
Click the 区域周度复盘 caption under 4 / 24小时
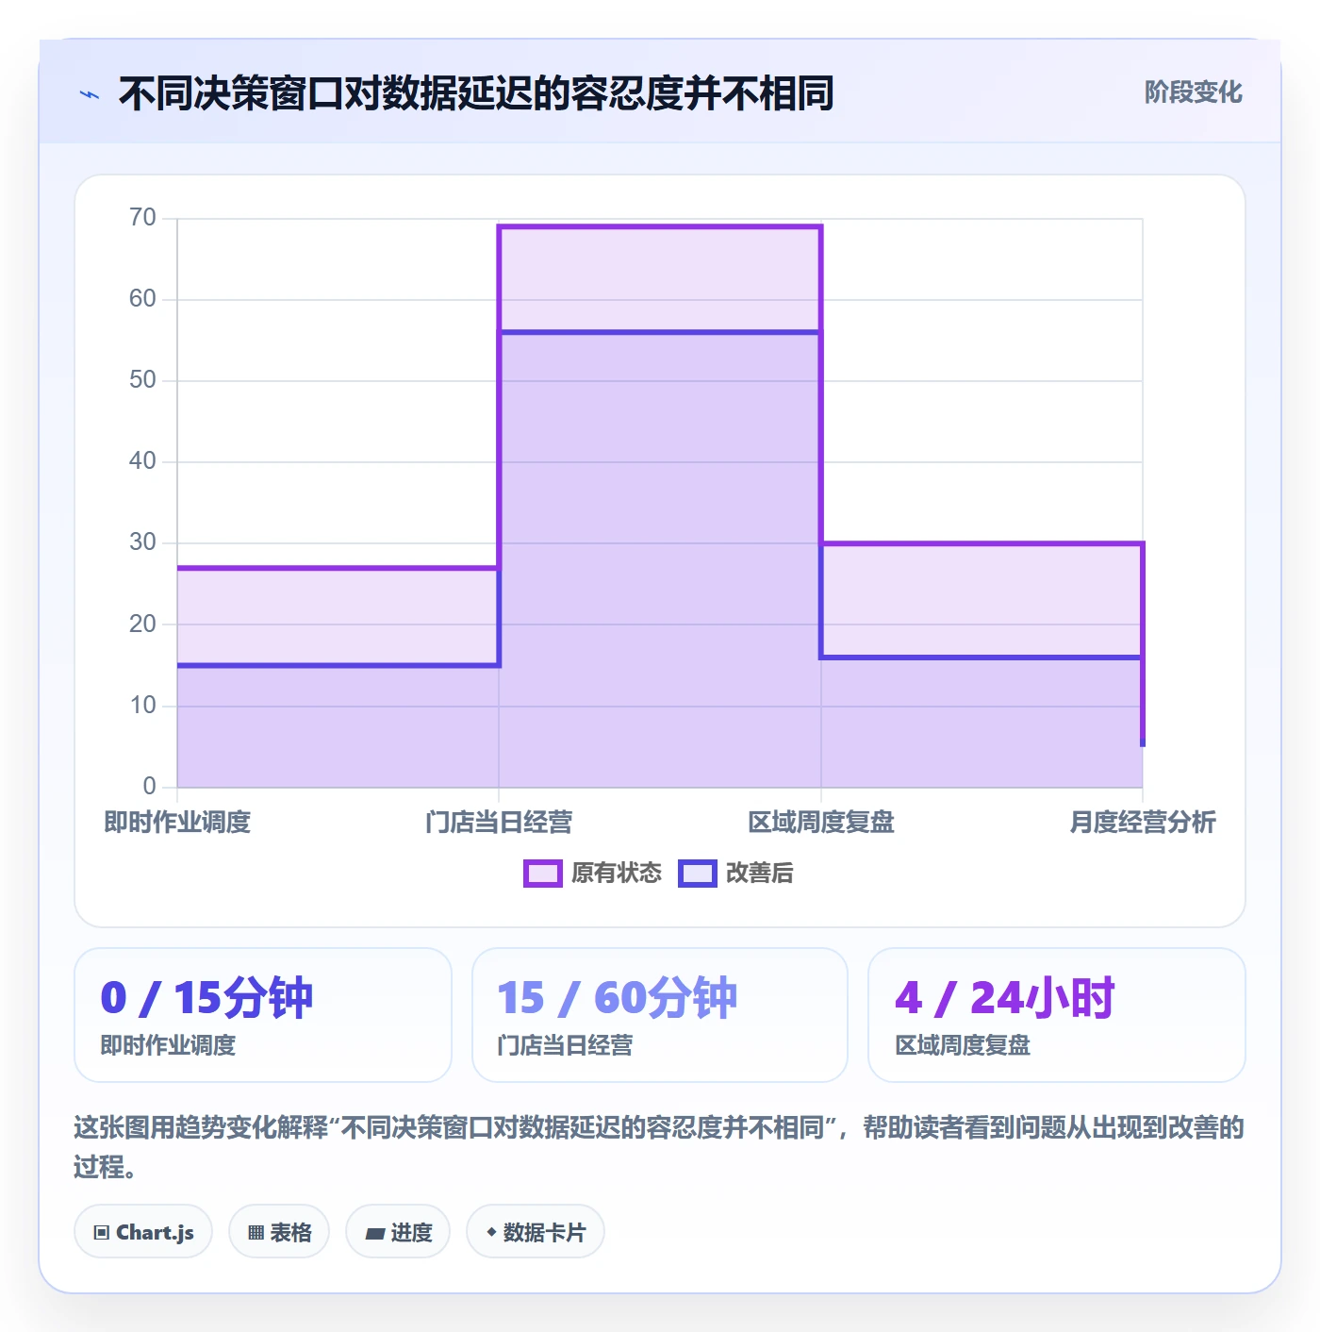click(x=963, y=1045)
